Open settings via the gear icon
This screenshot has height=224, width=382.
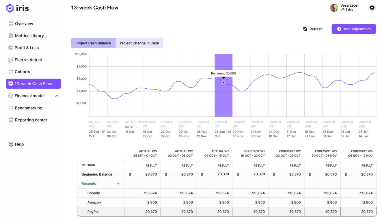point(372,8)
